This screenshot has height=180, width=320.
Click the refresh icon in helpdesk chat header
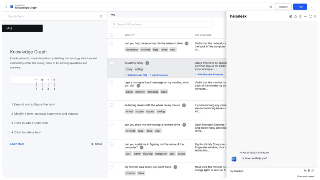click(x=300, y=16)
